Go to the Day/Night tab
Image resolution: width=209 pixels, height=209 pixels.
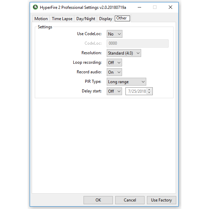[x=86, y=19]
